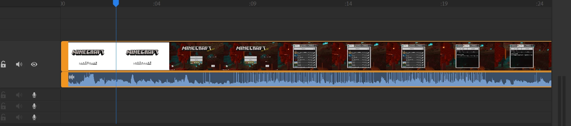Image resolution: width=571 pixels, height=126 pixels.
Task: Lock the third empty audio track
Action: tap(3, 117)
